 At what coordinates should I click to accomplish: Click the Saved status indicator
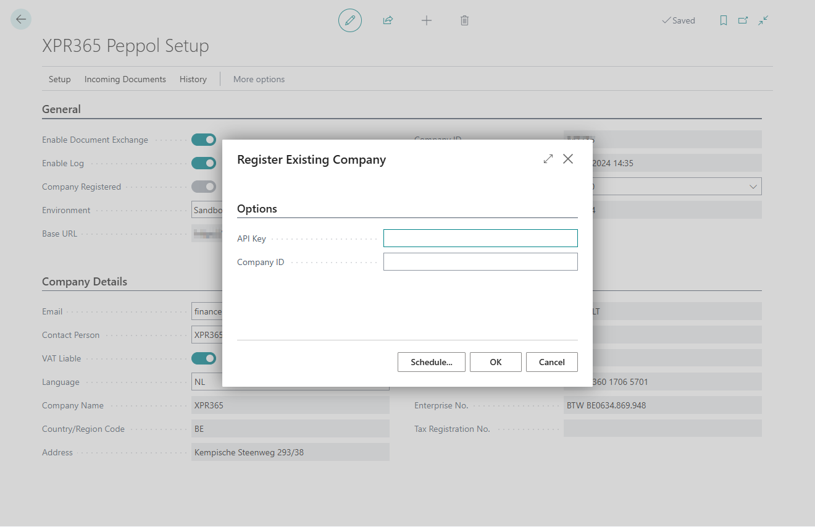(x=679, y=20)
